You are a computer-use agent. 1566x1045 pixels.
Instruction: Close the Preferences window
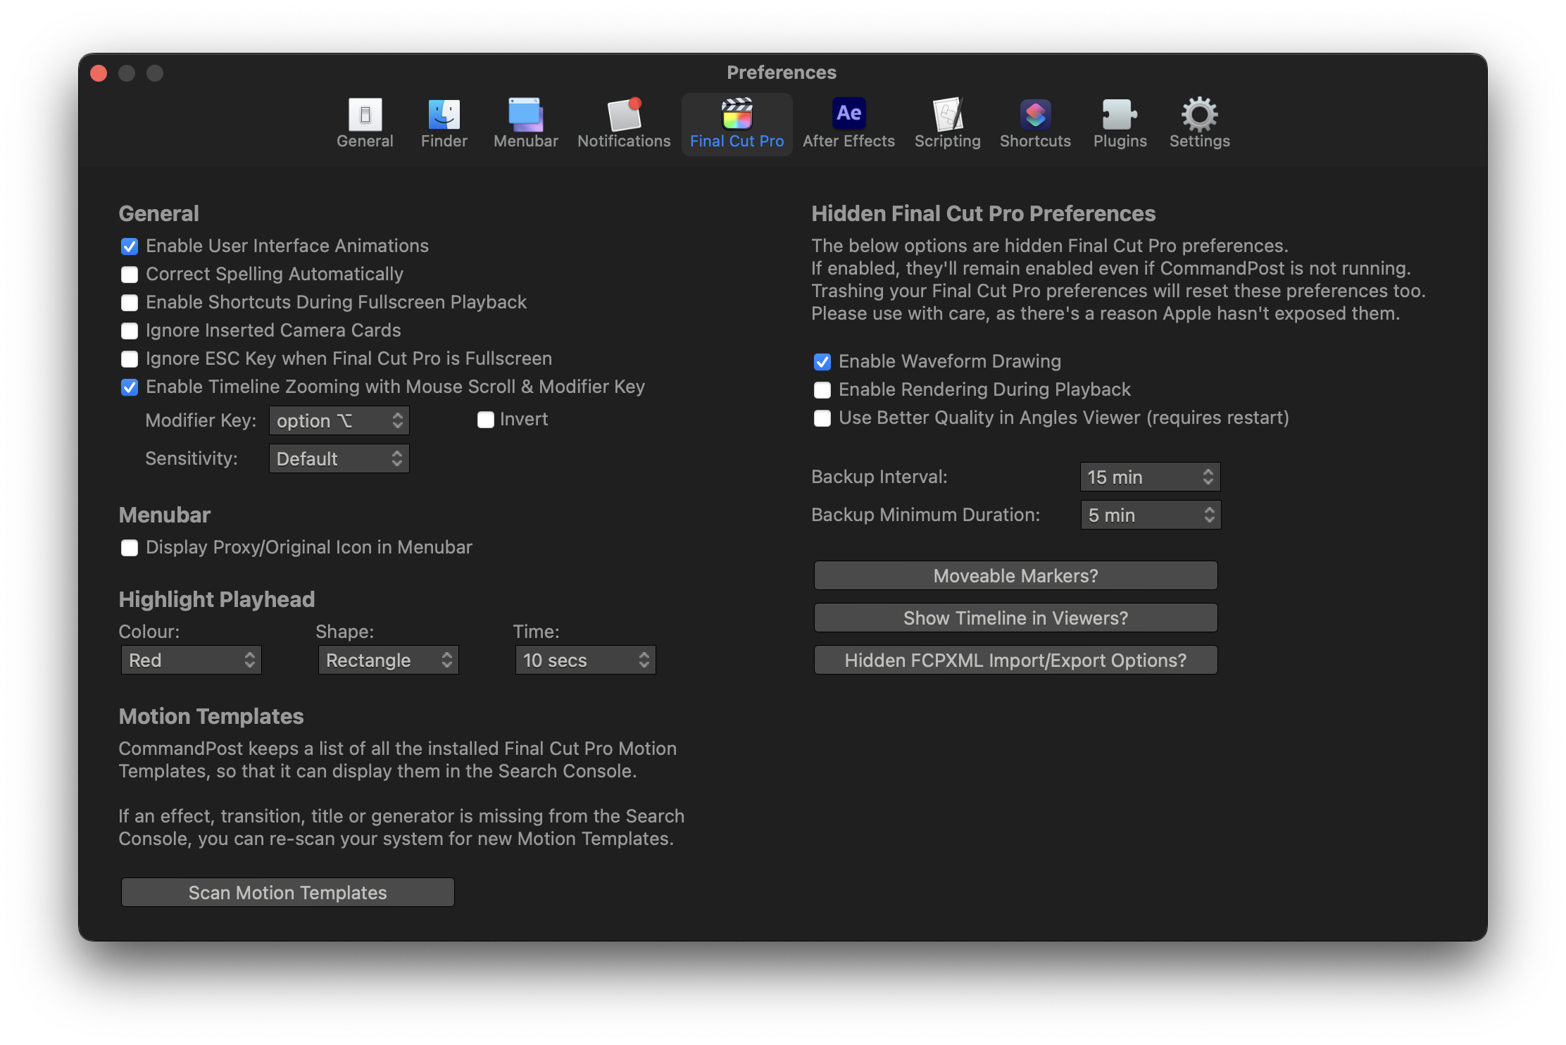[99, 73]
